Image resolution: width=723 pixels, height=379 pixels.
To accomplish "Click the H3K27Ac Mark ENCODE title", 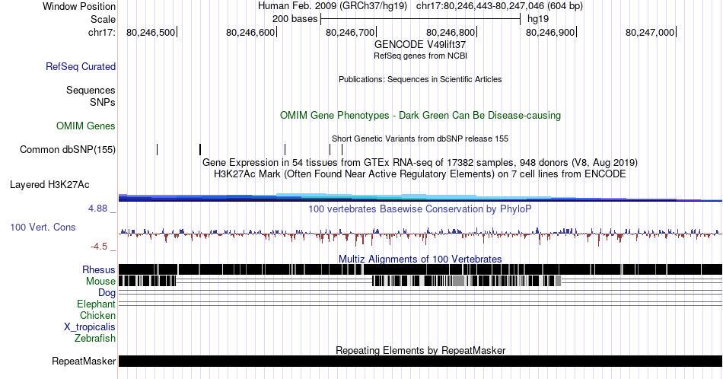I will coord(420,174).
